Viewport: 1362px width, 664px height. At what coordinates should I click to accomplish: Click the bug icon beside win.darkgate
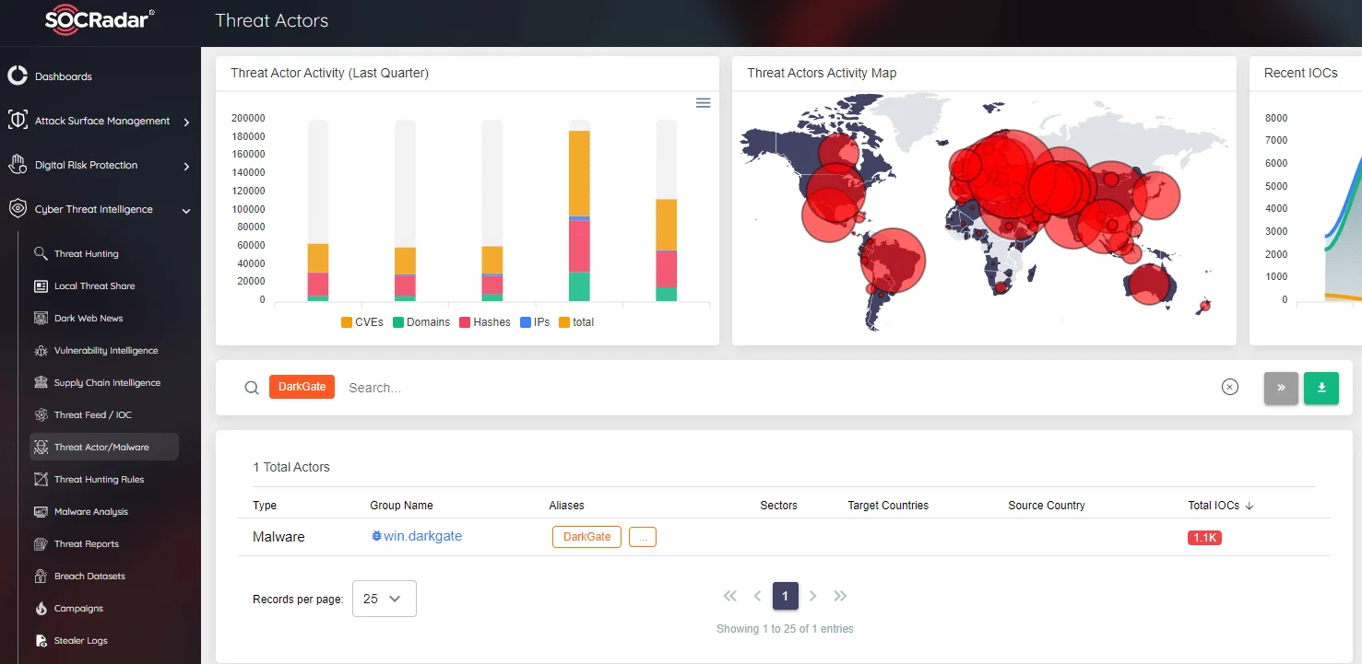point(376,536)
